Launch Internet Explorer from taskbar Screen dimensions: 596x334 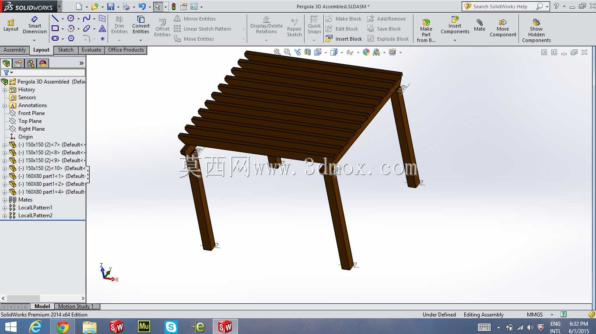(x=35, y=327)
